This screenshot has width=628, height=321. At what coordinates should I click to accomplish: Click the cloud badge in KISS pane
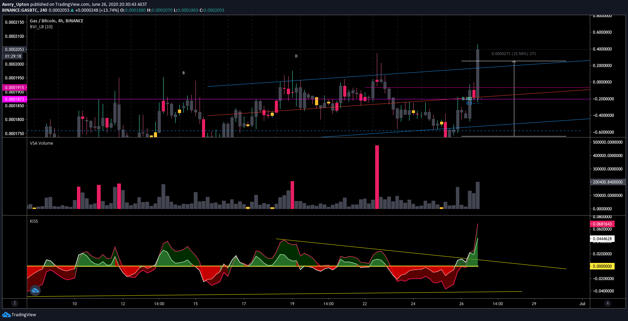point(35,290)
